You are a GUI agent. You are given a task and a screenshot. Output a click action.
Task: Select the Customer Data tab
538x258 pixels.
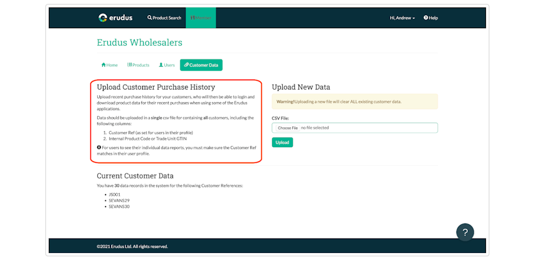click(201, 65)
